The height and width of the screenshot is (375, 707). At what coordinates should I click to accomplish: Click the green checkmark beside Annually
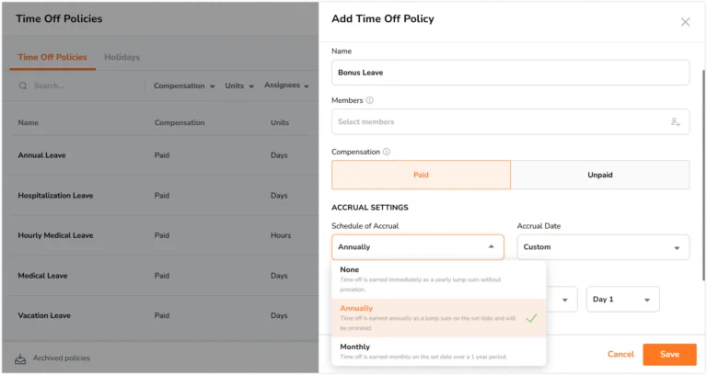531,318
